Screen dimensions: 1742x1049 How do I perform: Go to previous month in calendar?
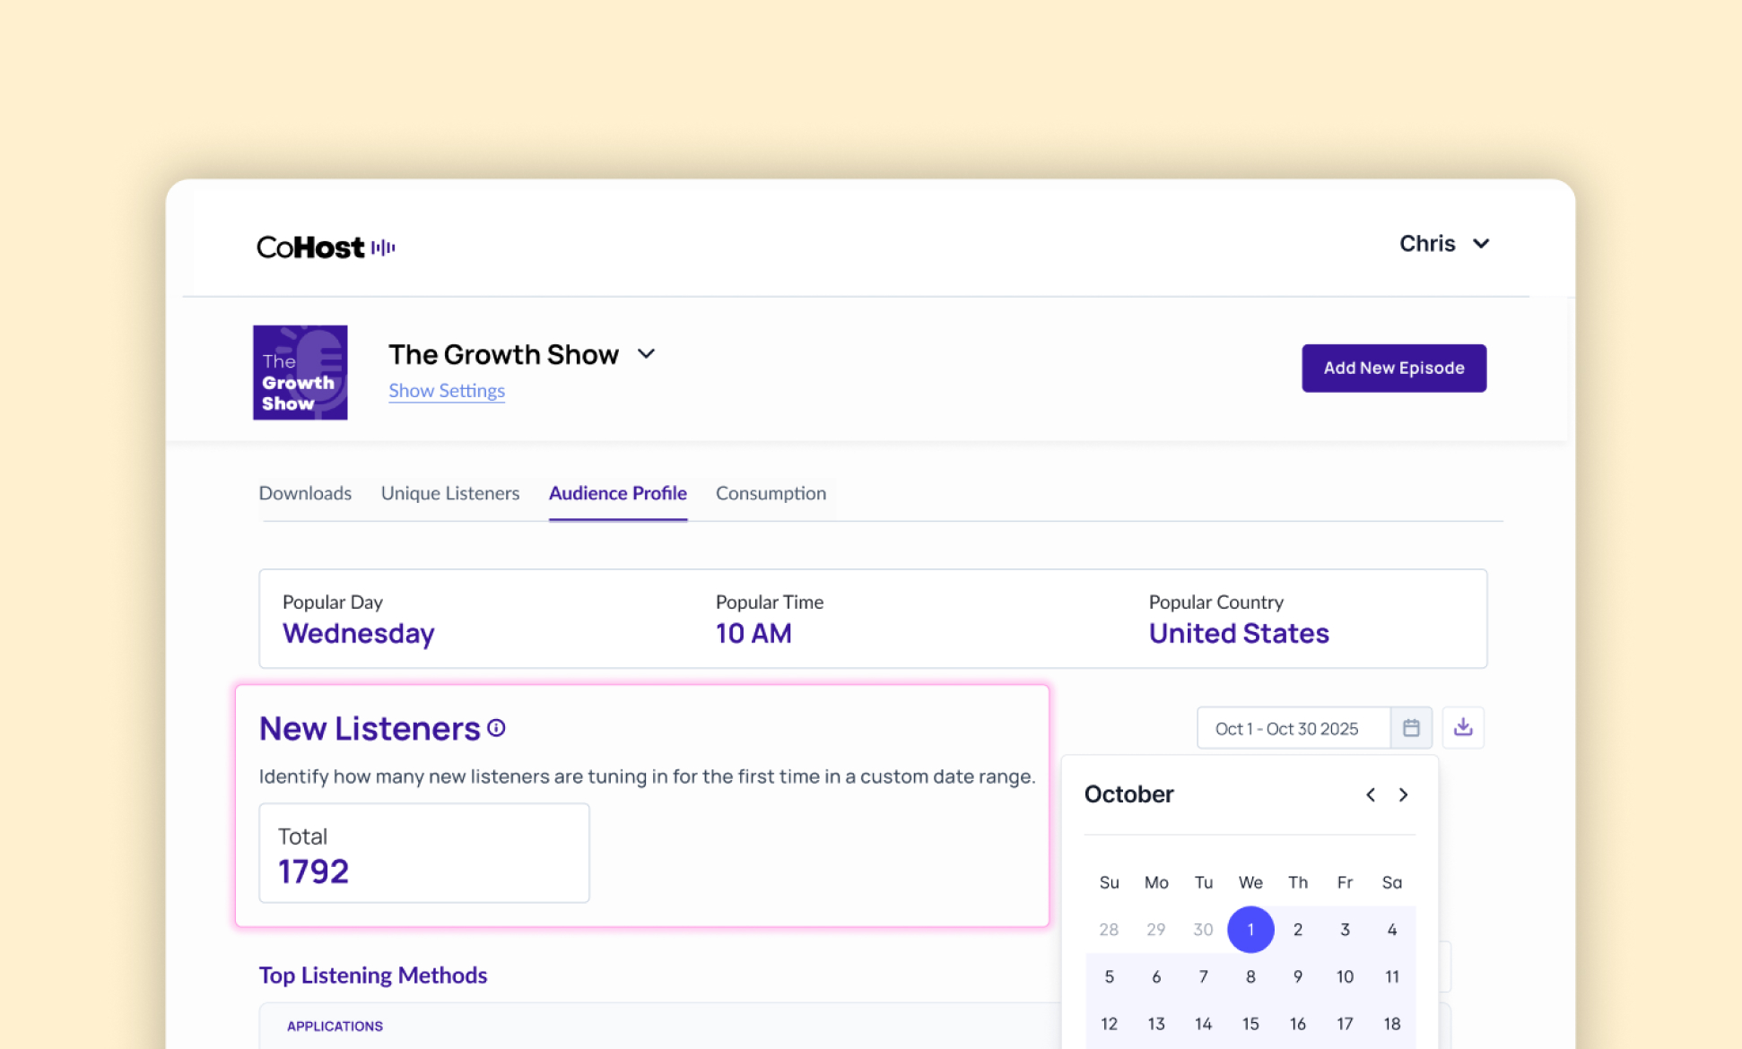[x=1371, y=795]
